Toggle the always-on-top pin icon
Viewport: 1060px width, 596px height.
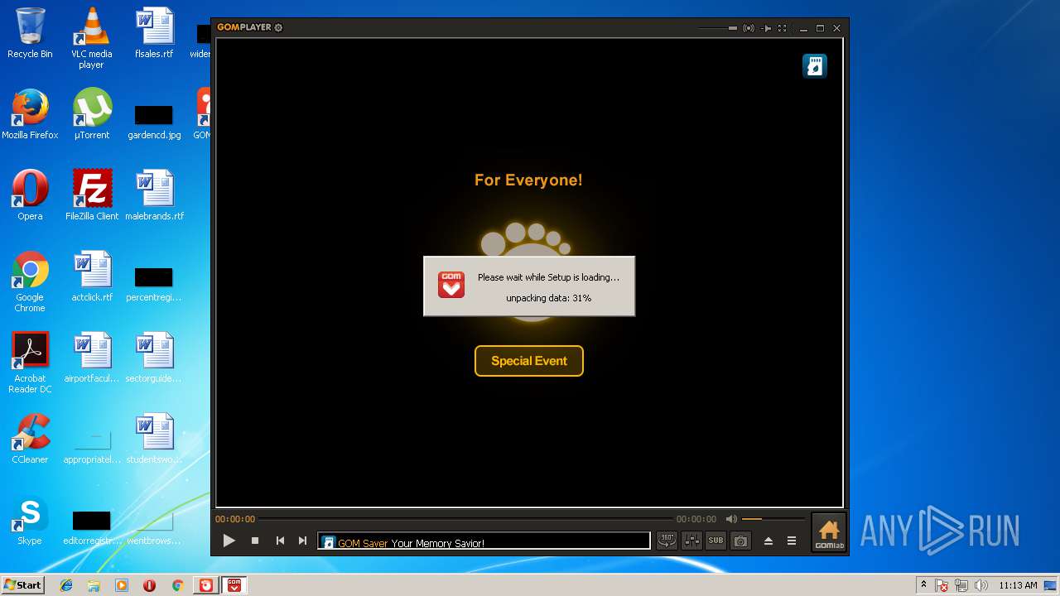[x=766, y=28]
